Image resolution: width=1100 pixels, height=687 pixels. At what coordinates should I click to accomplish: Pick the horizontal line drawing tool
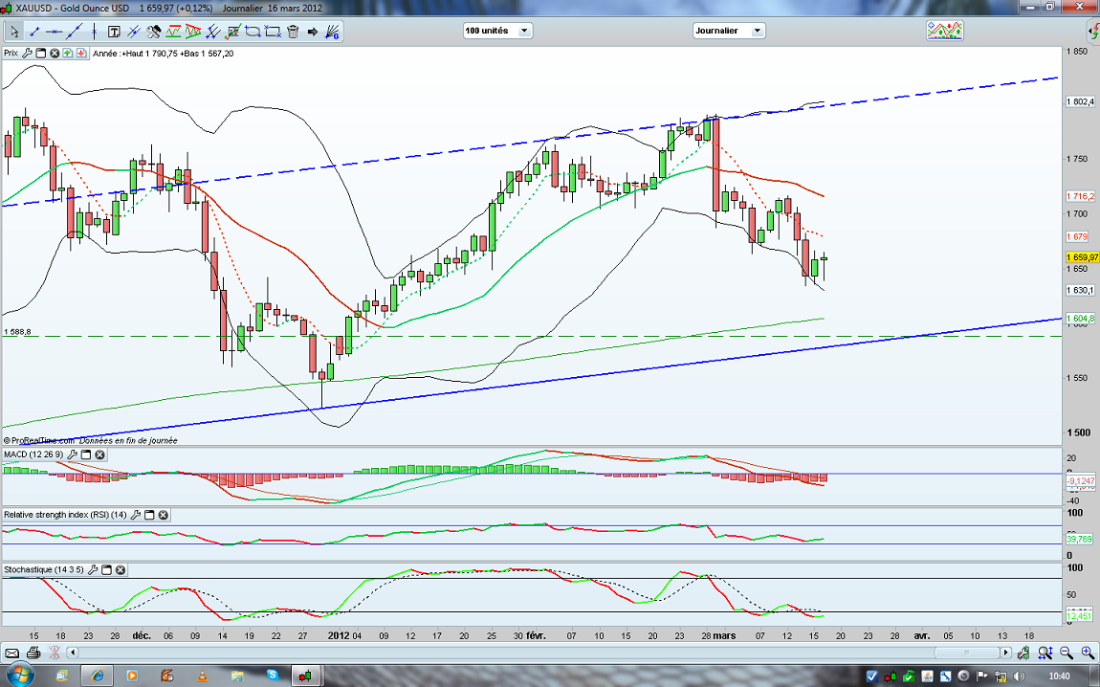coord(54,32)
